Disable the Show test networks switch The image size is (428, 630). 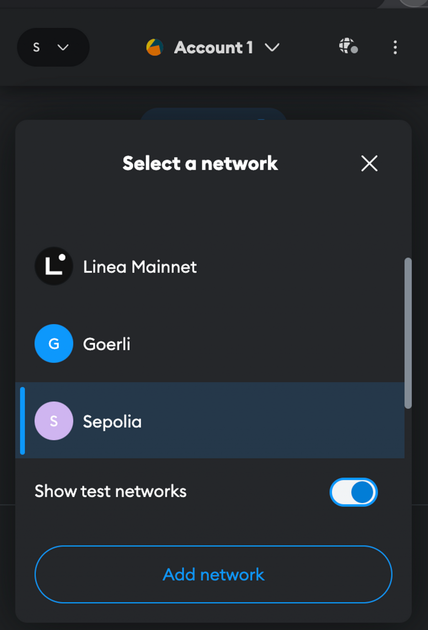point(354,492)
